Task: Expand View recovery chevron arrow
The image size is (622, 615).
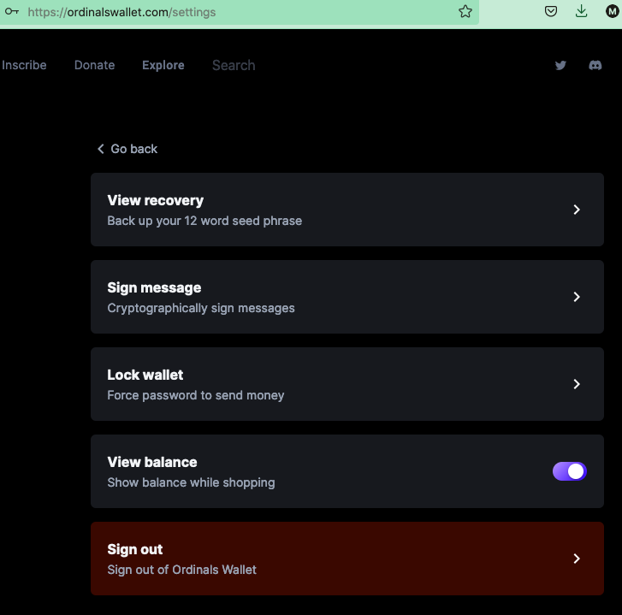Action: click(x=577, y=210)
